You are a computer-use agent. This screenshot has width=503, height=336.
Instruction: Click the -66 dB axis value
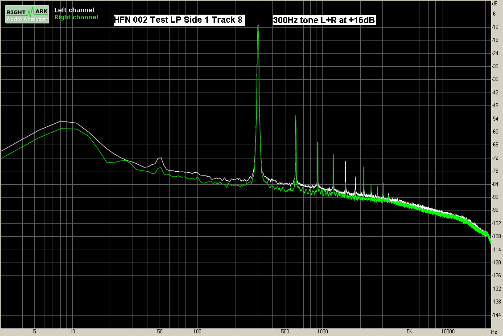point(495,145)
